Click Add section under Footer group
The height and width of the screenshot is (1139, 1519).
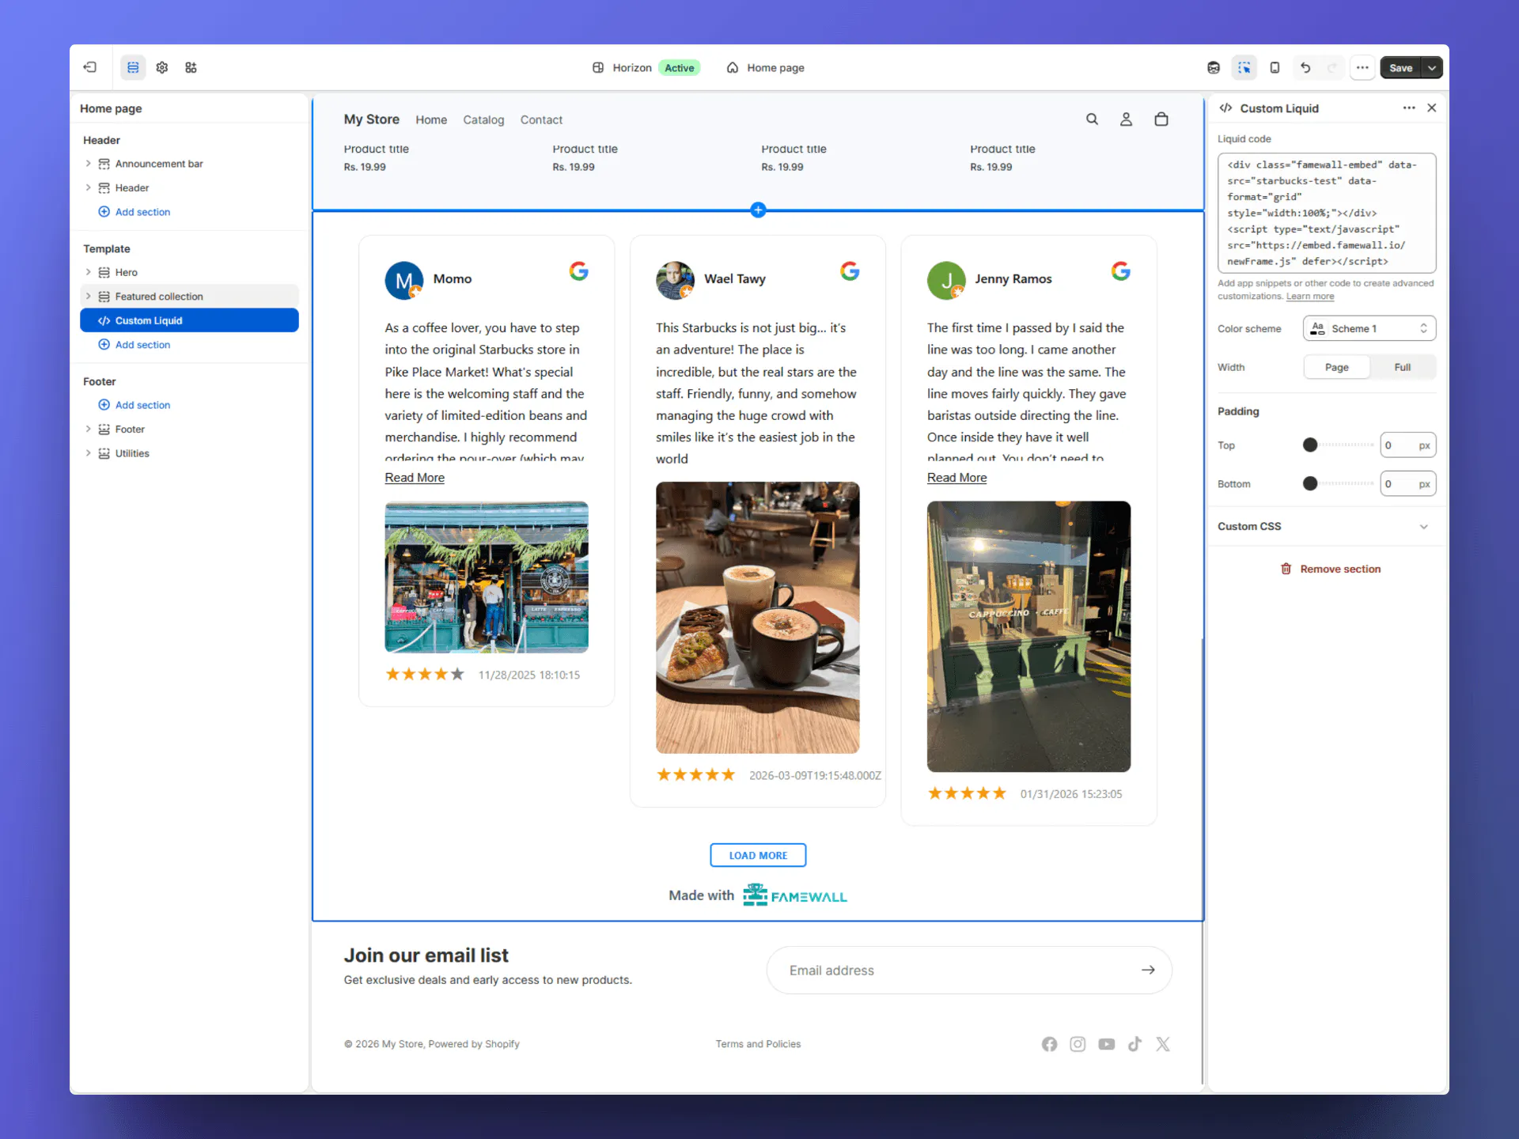pos(134,405)
